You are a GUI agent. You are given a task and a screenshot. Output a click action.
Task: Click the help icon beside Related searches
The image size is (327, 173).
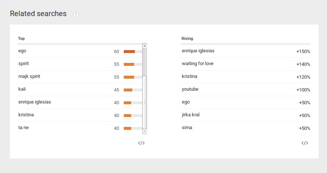click(x=76, y=15)
